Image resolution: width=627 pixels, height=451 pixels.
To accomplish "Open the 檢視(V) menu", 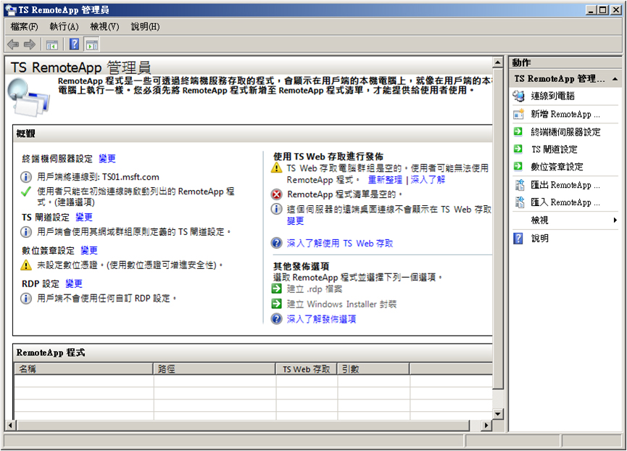I will click(105, 27).
